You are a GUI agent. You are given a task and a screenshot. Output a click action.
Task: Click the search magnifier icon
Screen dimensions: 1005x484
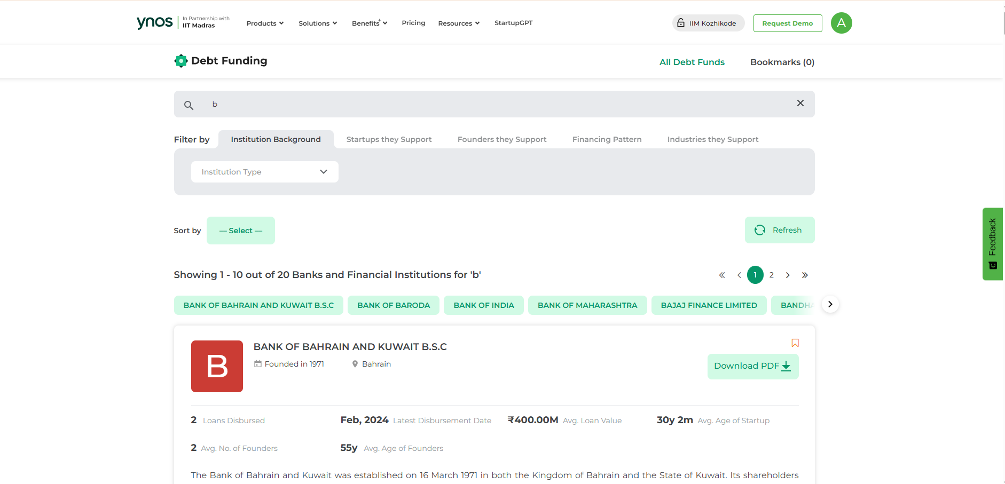point(189,105)
